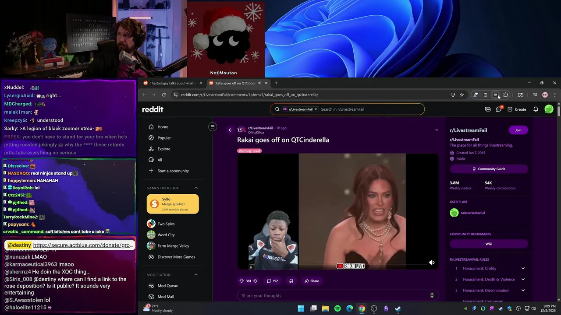This screenshot has height=315, width=561.
Task: Open Windows Start menu
Action: pos(301,308)
